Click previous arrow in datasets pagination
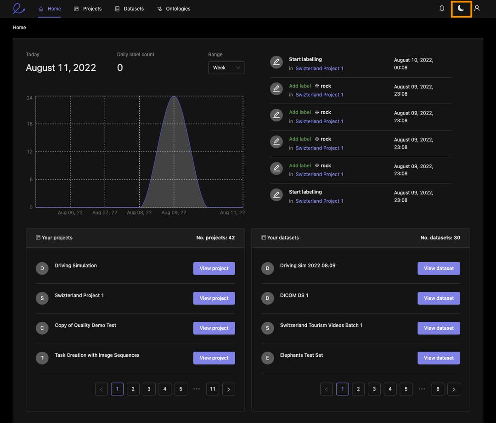 (x=327, y=389)
